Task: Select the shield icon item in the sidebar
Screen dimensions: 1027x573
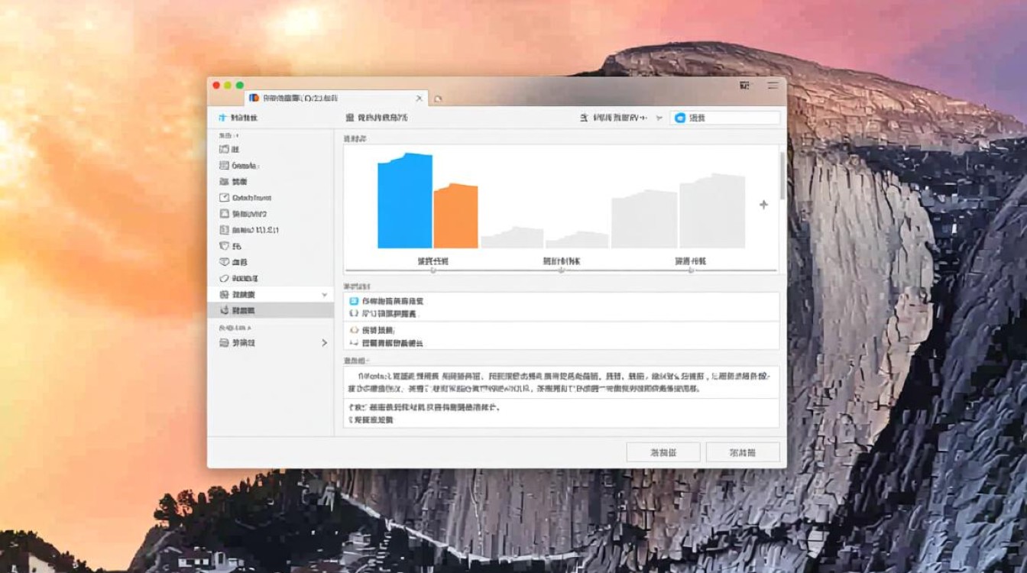Action: coord(224,245)
